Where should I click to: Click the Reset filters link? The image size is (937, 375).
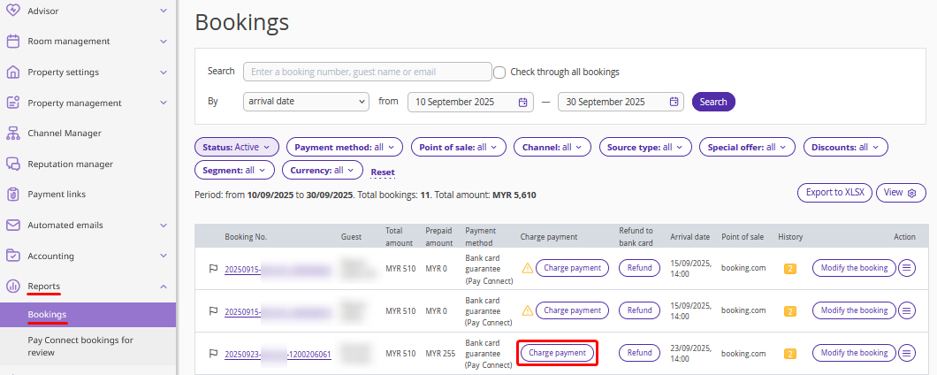383,172
